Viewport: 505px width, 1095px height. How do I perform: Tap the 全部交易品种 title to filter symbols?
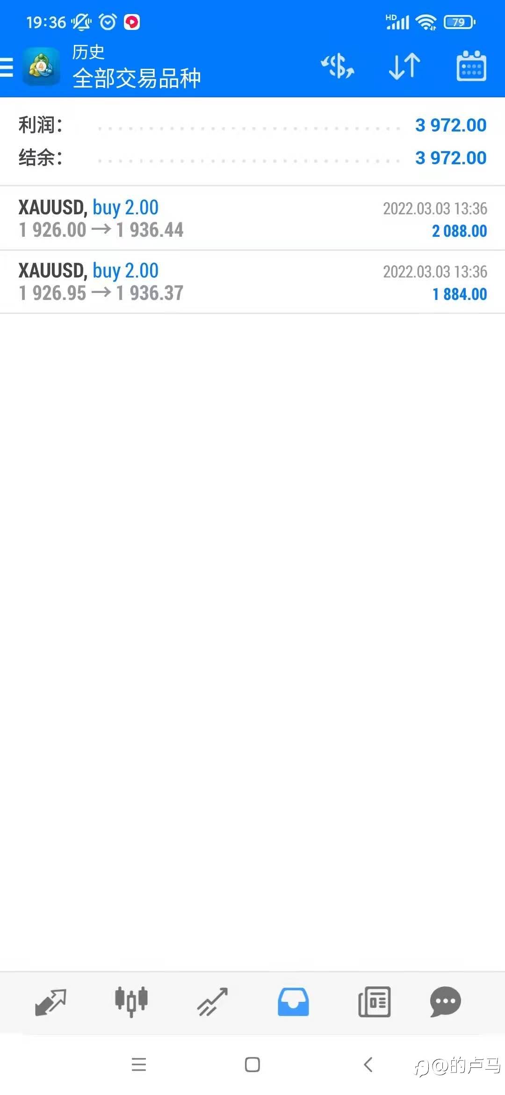137,78
